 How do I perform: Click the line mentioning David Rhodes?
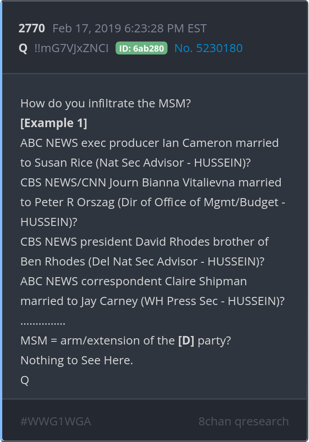tap(145, 242)
